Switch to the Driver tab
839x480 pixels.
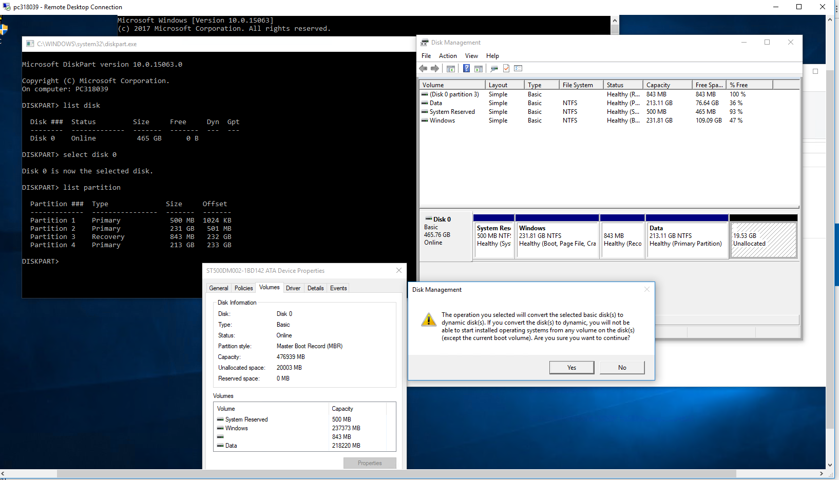293,288
